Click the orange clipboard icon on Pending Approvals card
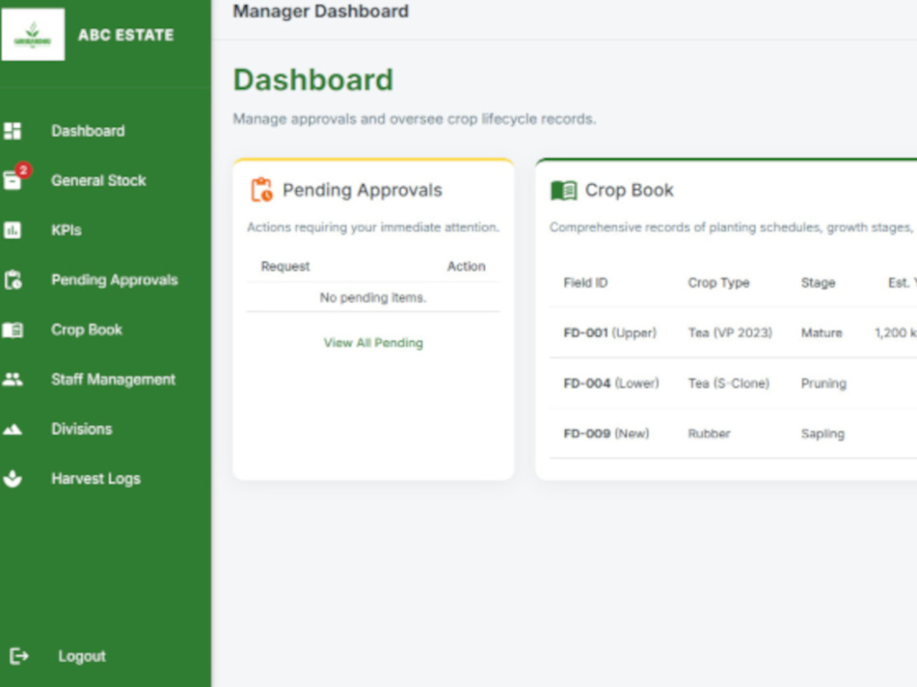Image resolution: width=917 pixels, height=687 pixels. [x=261, y=190]
